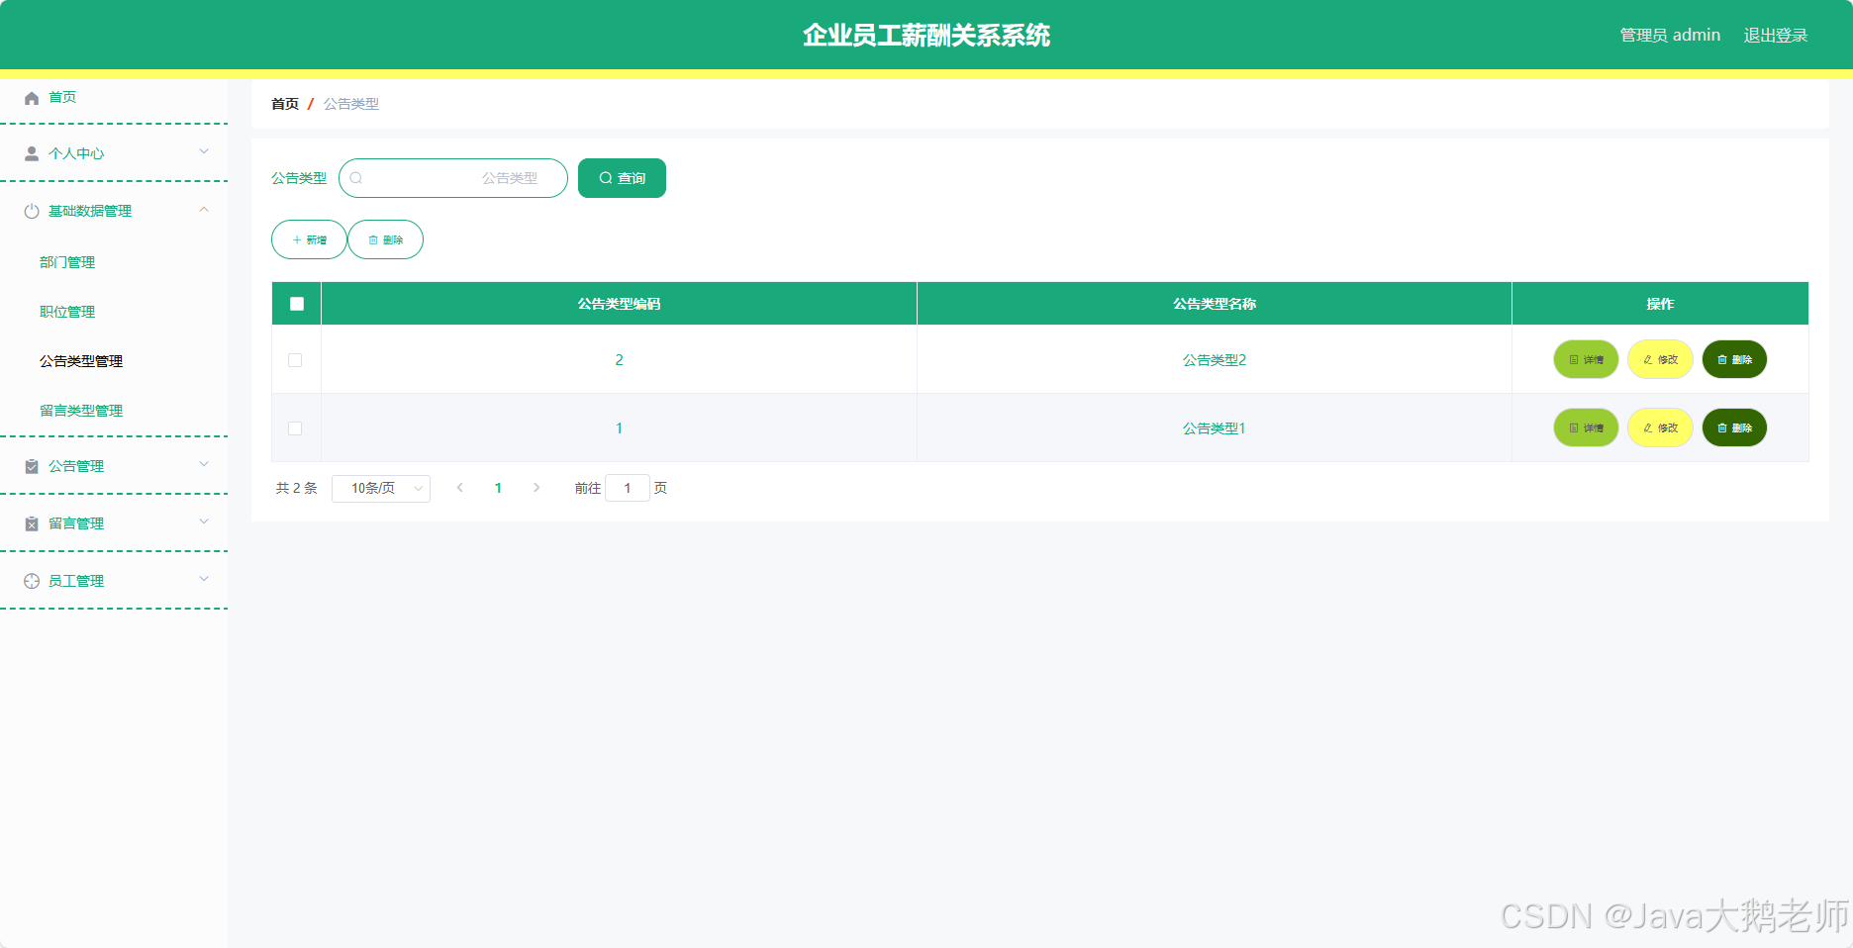Select 部门管理 in the sidebar
Viewport: 1853px width, 948px height.
[x=66, y=262]
